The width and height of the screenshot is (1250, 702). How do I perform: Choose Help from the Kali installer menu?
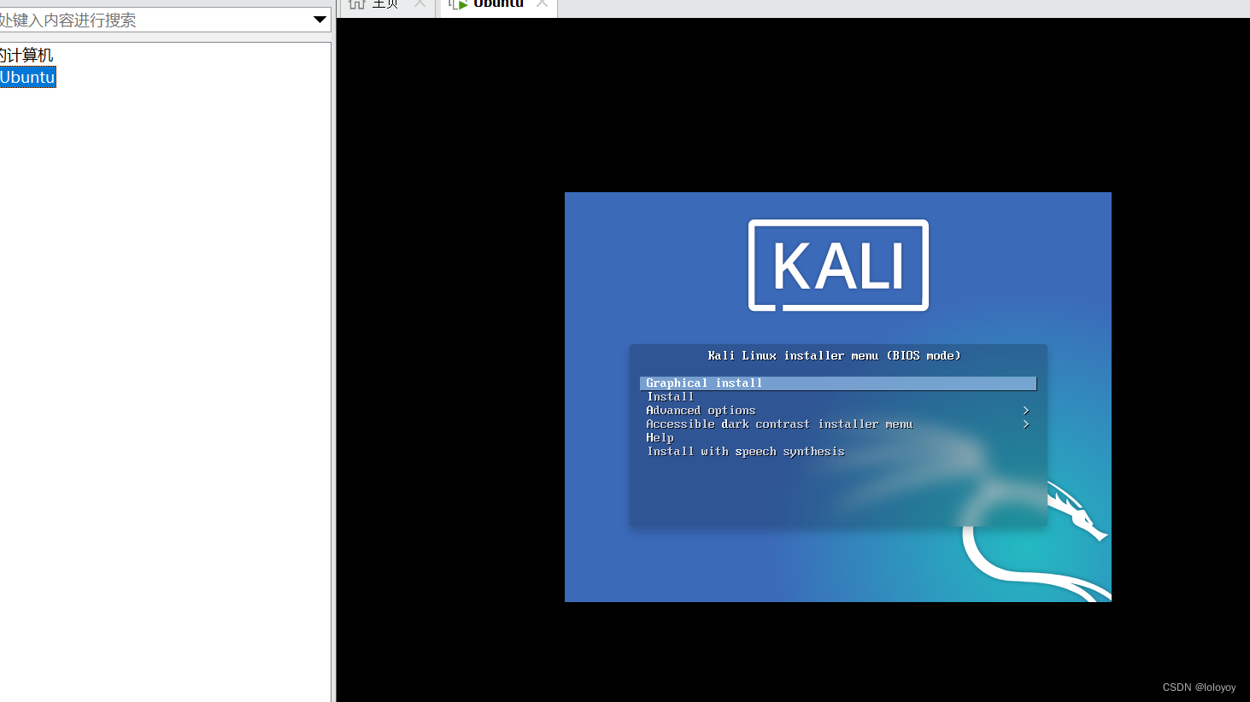(x=660, y=437)
